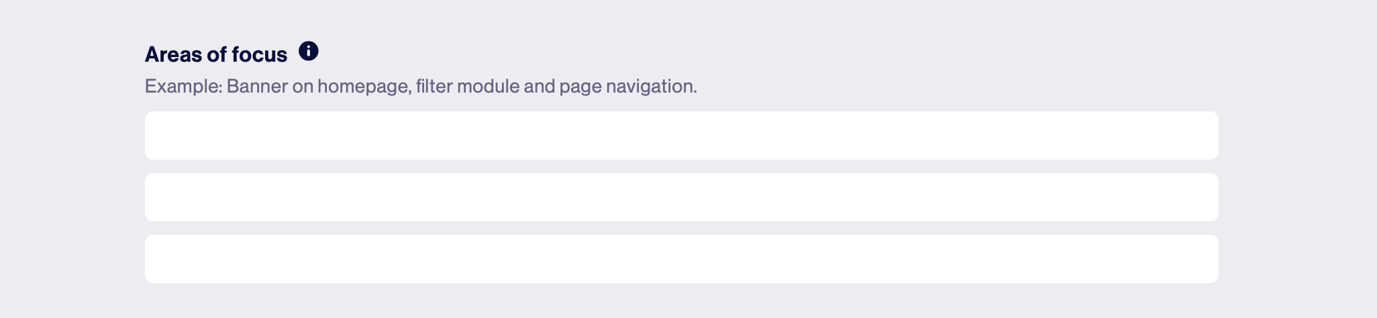Image resolution: width=1377 pixels, height=318 pixels.
Task: Click the word "focus" in the section title
Action: (x=259, y=54)
